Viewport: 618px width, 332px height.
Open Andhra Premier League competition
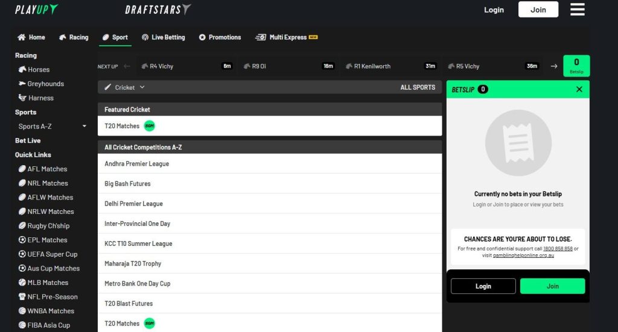click(x=270, y=163)
